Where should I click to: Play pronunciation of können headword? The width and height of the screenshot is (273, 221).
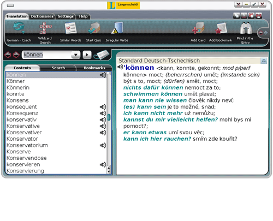120,67
